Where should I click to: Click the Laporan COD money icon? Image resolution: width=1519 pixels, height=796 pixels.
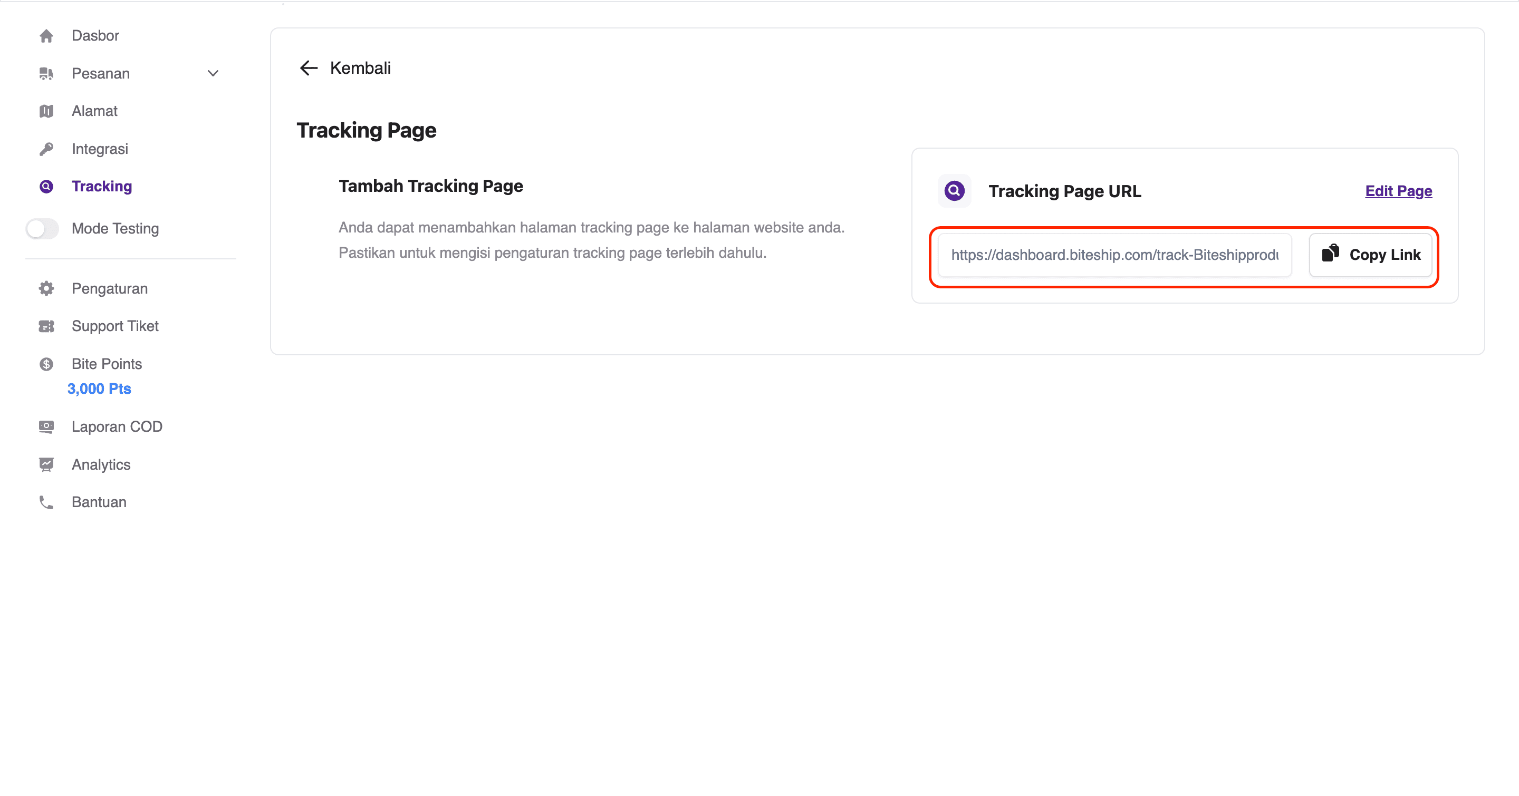(46, 426)
